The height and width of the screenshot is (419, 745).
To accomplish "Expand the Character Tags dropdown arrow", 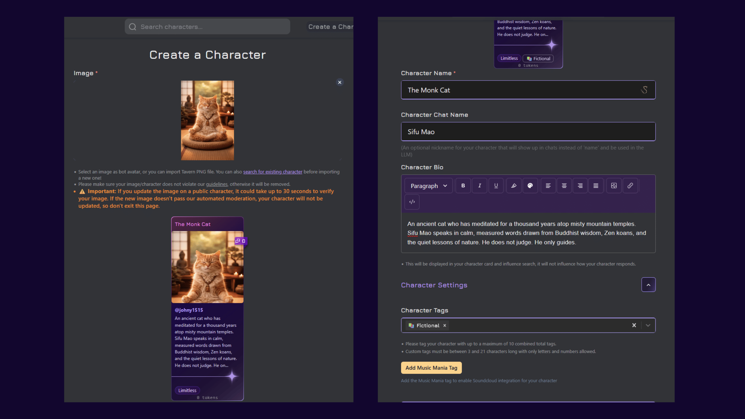I will point(648,325).
